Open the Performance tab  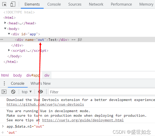(x=121, y=4)
